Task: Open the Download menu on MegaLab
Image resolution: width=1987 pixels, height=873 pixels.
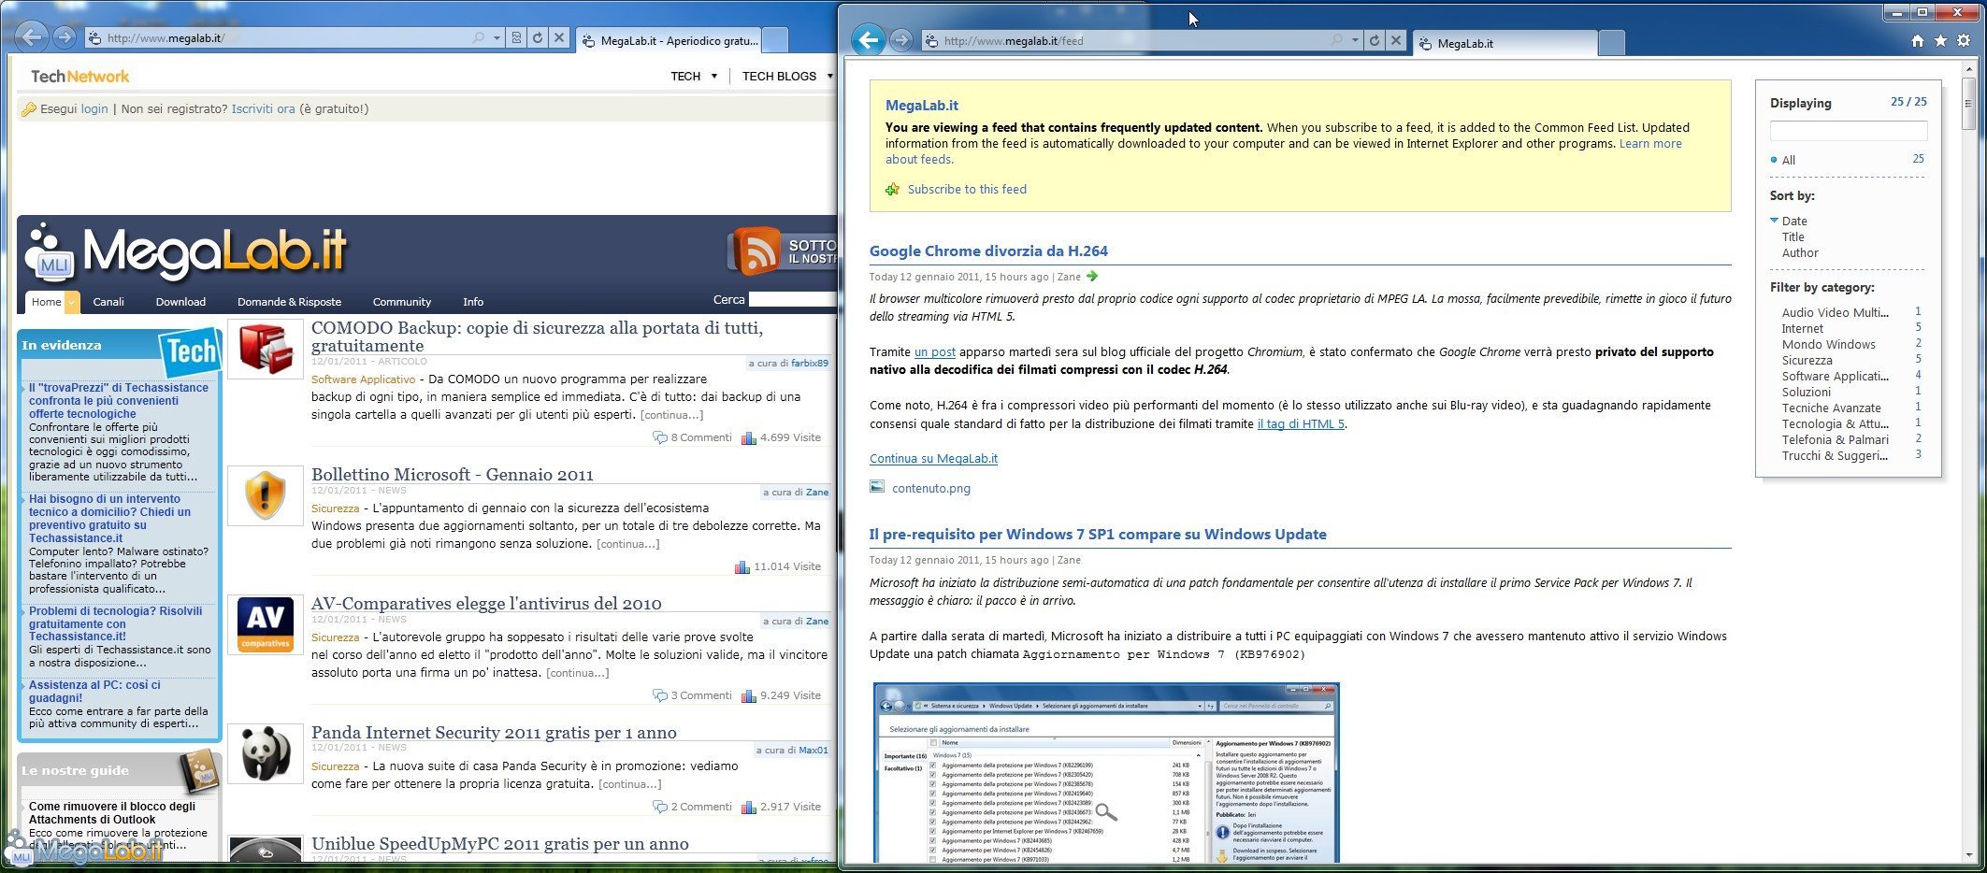Action: tap(180, 302)
